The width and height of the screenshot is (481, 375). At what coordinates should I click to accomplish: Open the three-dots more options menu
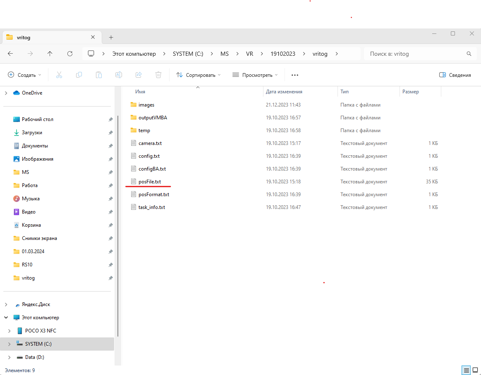click(295, 75)
